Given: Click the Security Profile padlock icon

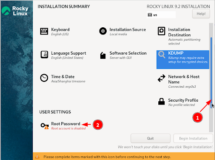Looking at the screenshot, I should pos(161,102).
